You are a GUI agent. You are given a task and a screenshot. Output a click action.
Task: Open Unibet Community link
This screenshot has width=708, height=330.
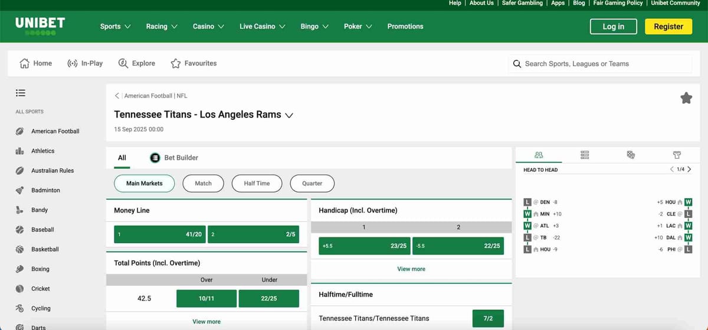click(676, 3)
